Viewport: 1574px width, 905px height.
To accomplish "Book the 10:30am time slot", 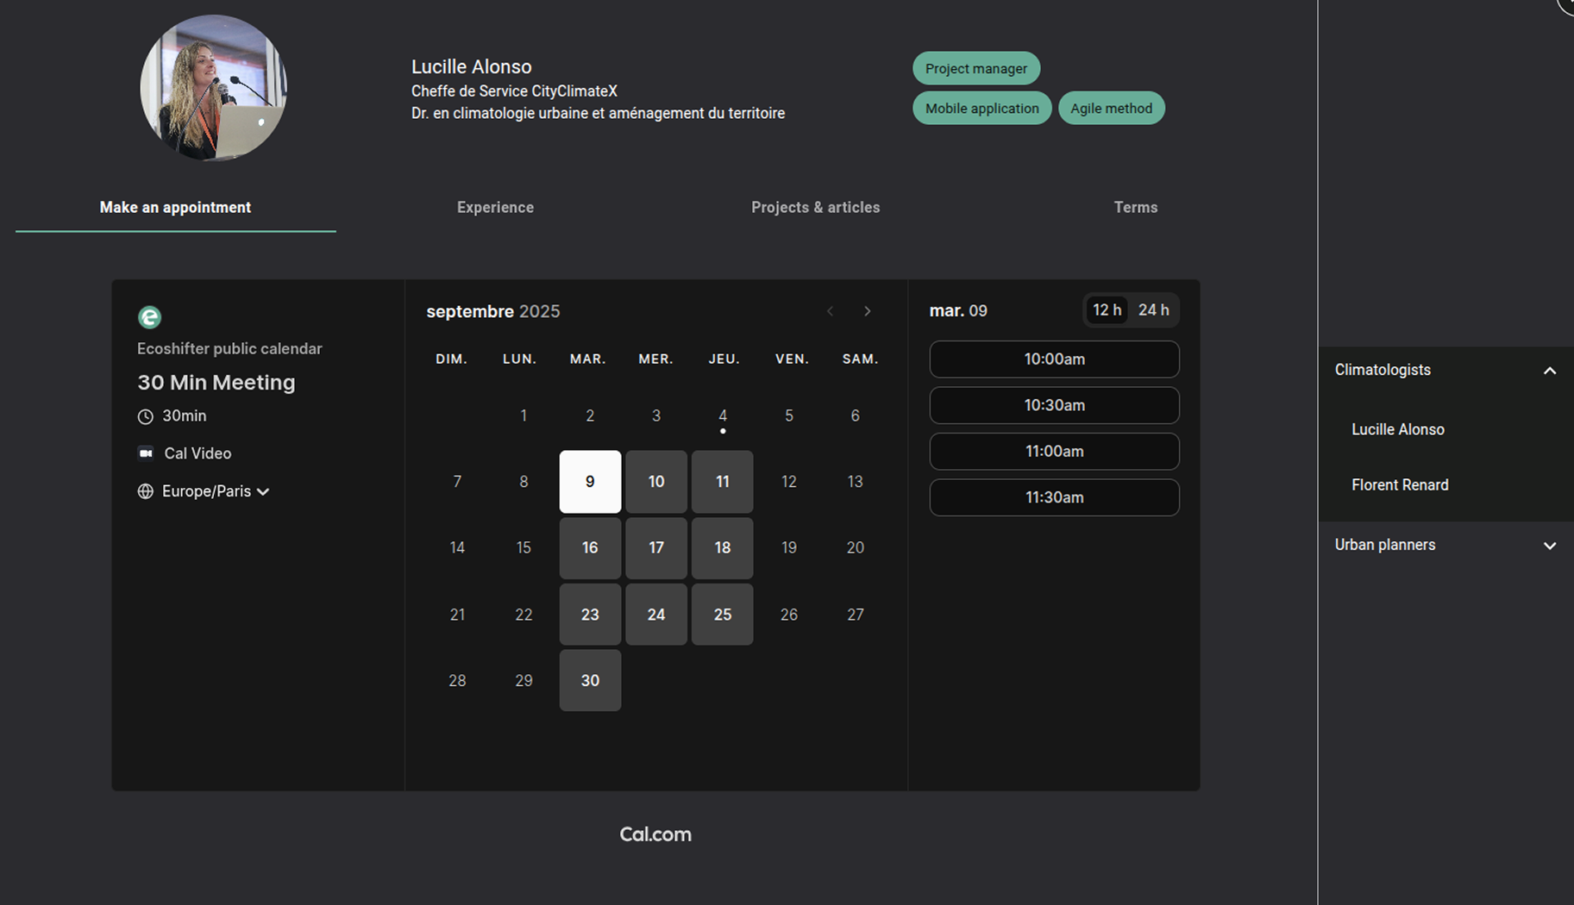I will [1054, 405].
